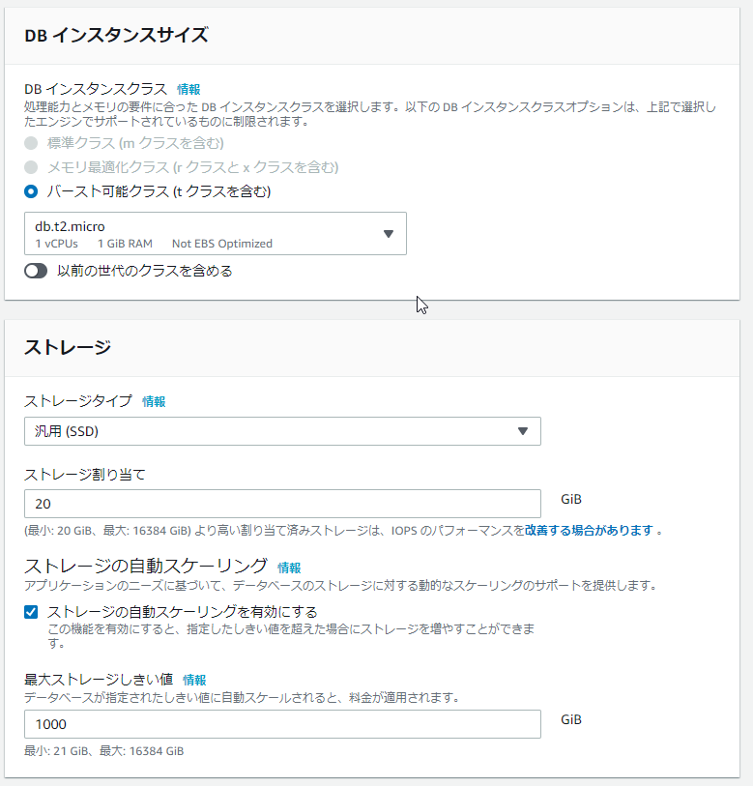Select the 標準クラス (m クラスを含む) radio button
The height and width of the screenshot is (786, 753).
[x=31, y=143]
